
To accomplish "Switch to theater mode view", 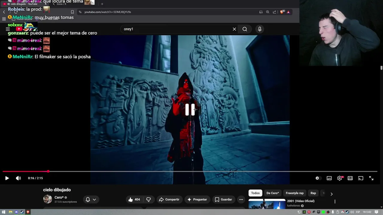I will click(x=350, y=178).
